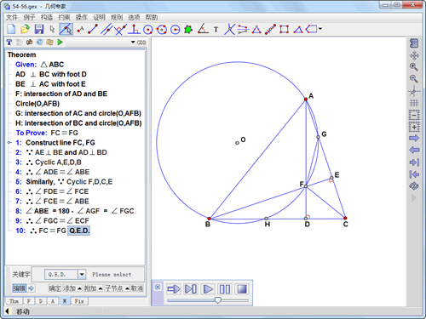
Task: Click the right arrow step-forward icon
Action: point(414,139)
